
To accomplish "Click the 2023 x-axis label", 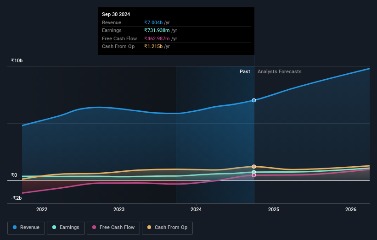I will click(x=119, y=210).
